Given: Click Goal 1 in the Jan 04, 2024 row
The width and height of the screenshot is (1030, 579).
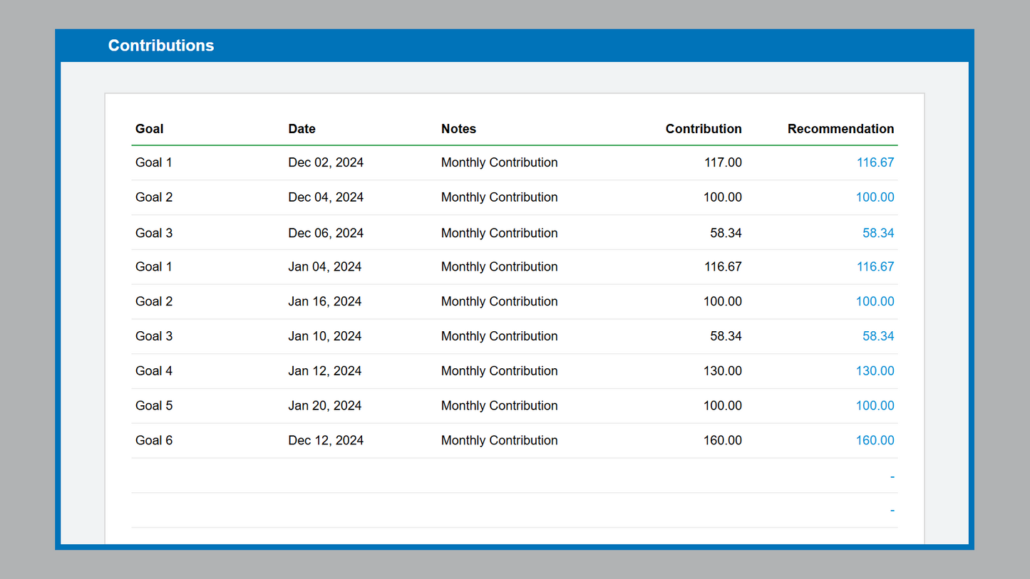Looking at the screenshot, I should click(x=154, y=266).
